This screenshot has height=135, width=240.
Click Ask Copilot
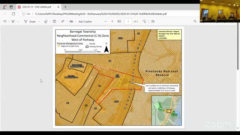coord(85,22)
